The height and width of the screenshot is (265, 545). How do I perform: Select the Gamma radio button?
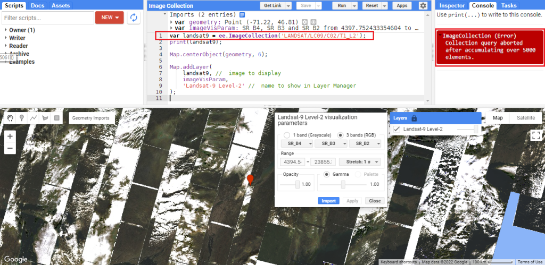point(327,175)
